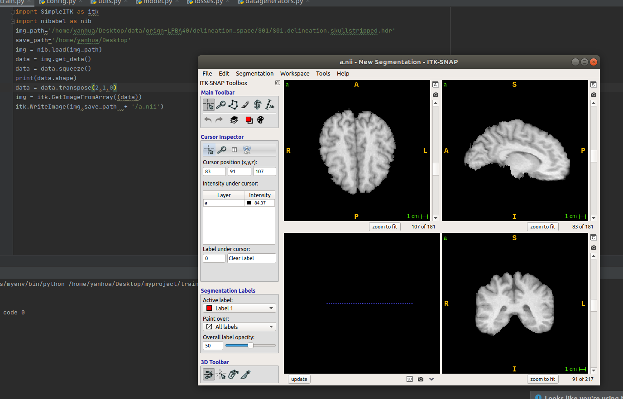Select the 3D Spray Can tool
Image resolution: width=623 pixels, height=399 pixels.
coord(233,374)
